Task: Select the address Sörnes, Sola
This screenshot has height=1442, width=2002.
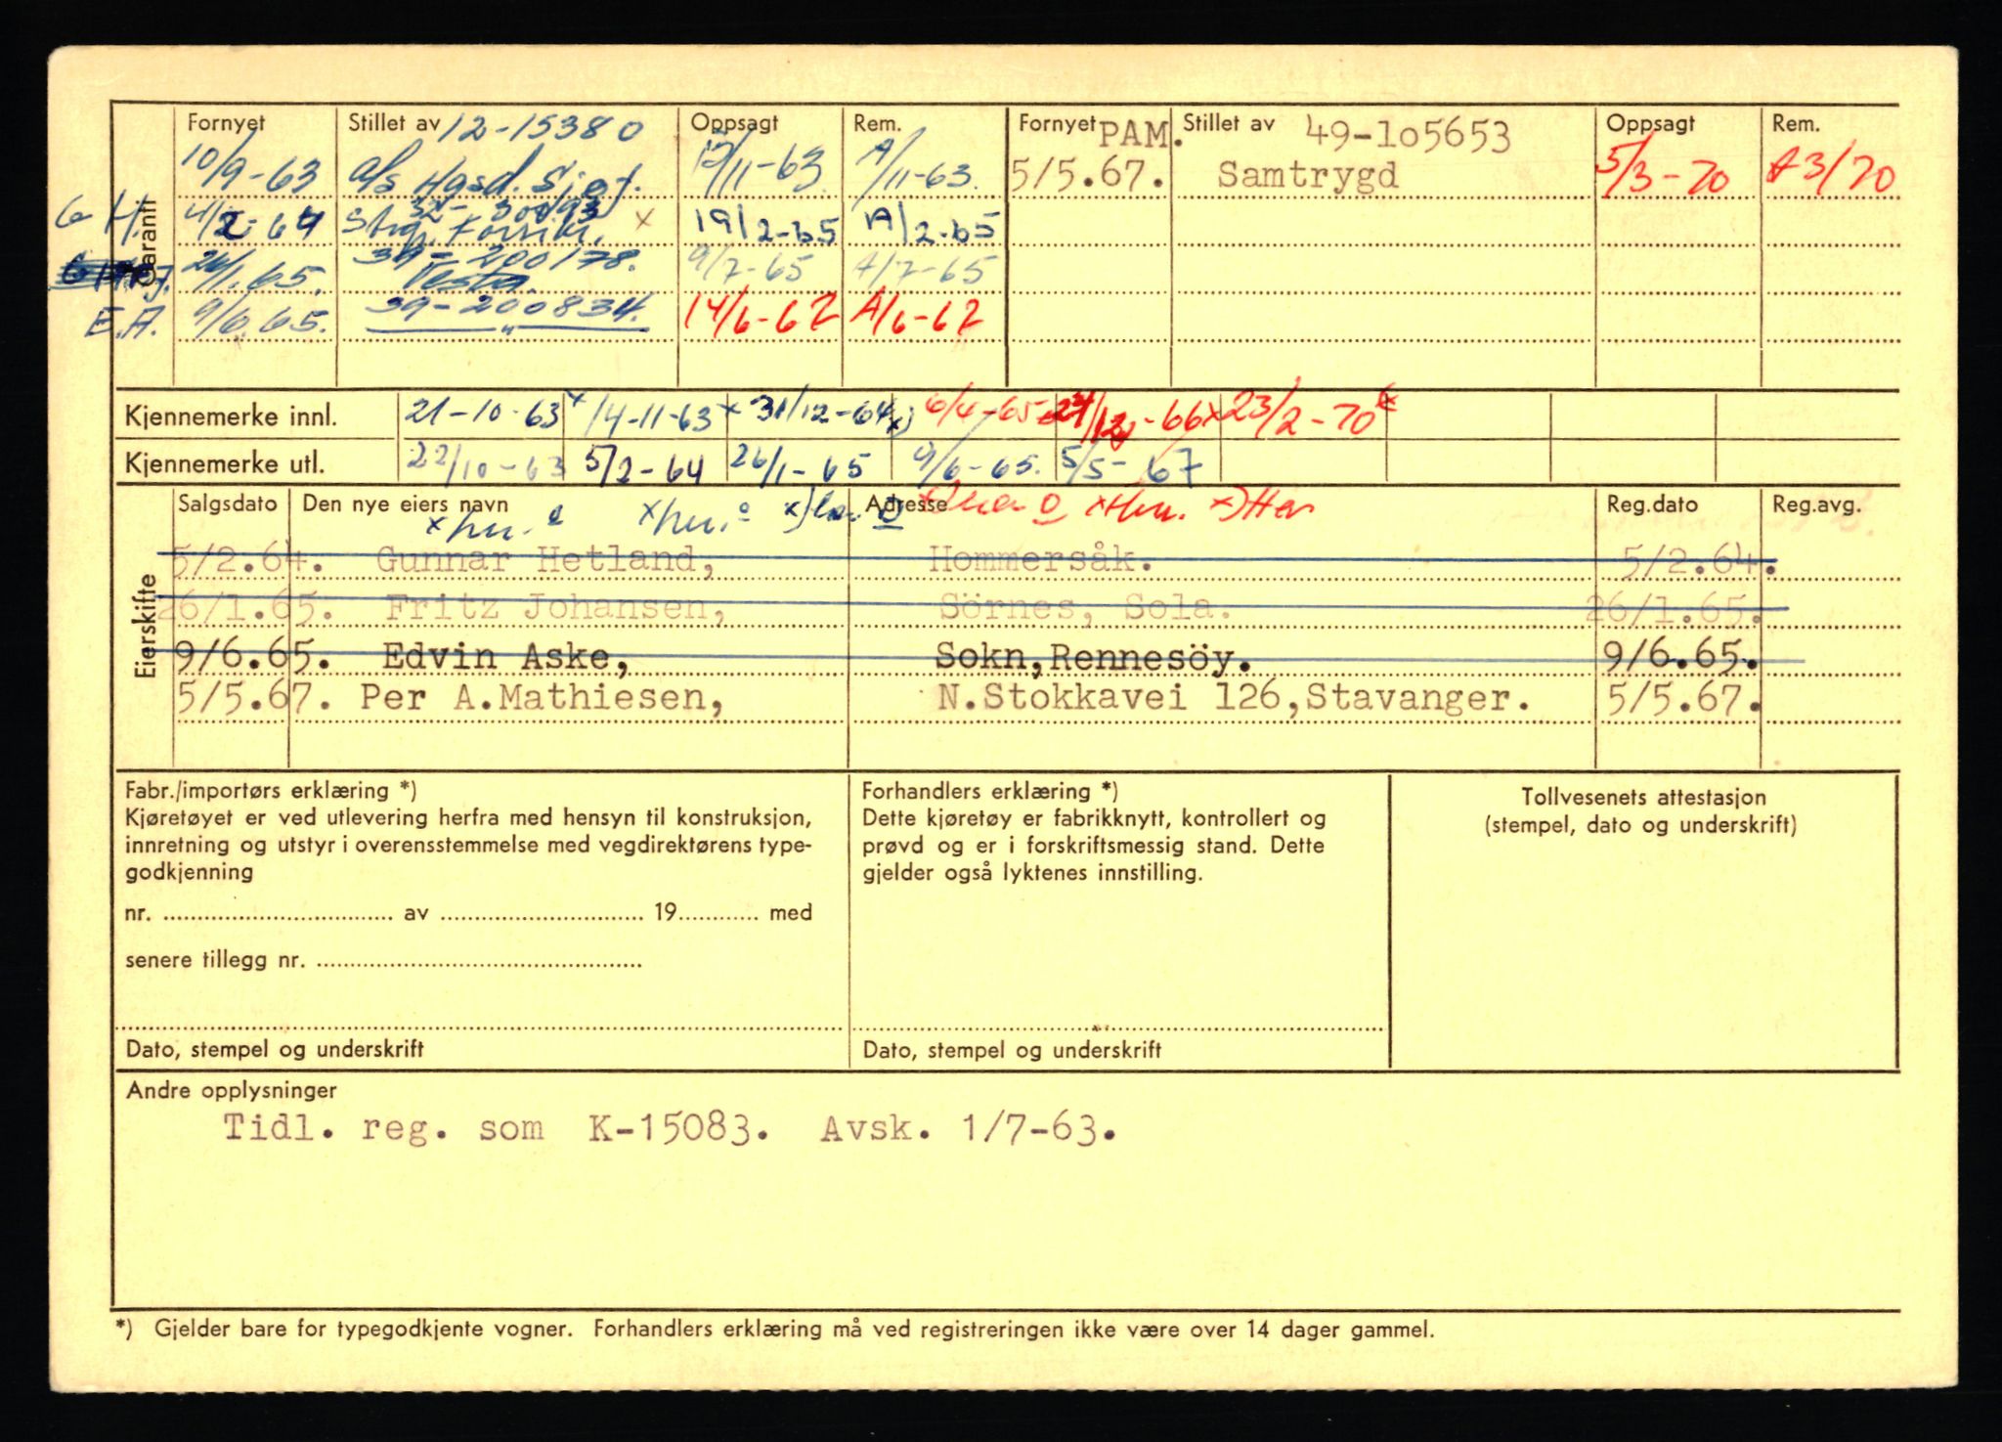Action: tap(1084, 608)
